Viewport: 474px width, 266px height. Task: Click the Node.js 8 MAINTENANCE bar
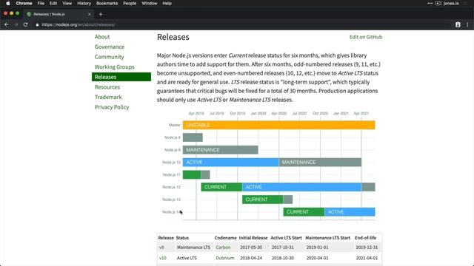pos(221,149)
